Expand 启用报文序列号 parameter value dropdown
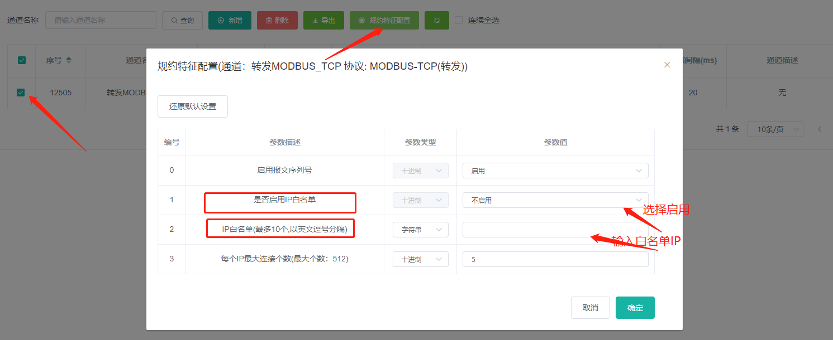The height and width of the screenshot is (340, 833). click(555, 171)
